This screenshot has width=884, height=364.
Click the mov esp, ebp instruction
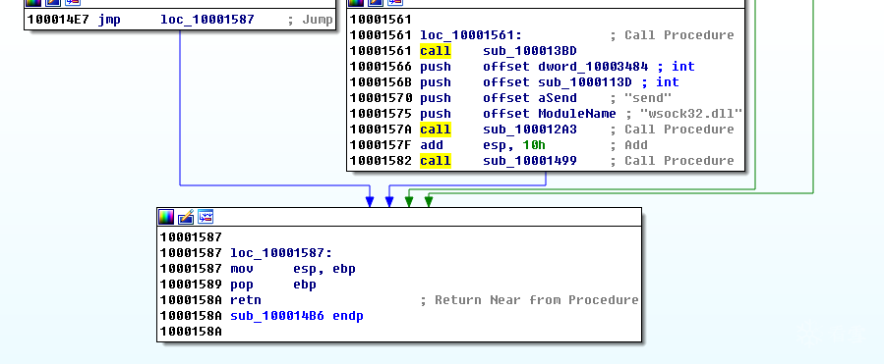[293, 269]
